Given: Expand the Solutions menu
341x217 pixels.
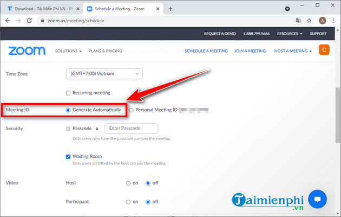Looking at the screenshot, I should click(x=68, y=51).
